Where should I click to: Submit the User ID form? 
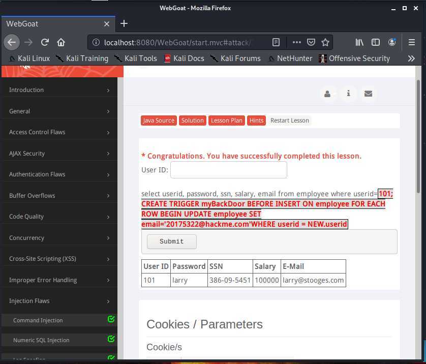click(x=172, y=241)
